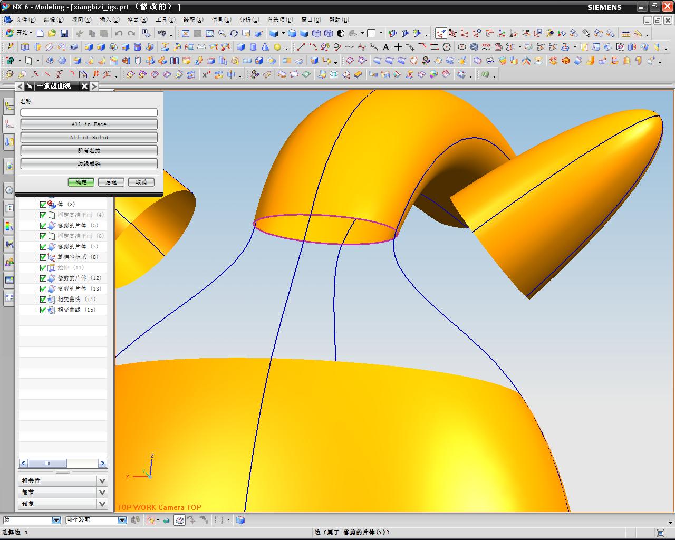
Task: Toggle checkbox for 相交曲线 (15)
Action: pyautogui.click(x=43, y=310)
